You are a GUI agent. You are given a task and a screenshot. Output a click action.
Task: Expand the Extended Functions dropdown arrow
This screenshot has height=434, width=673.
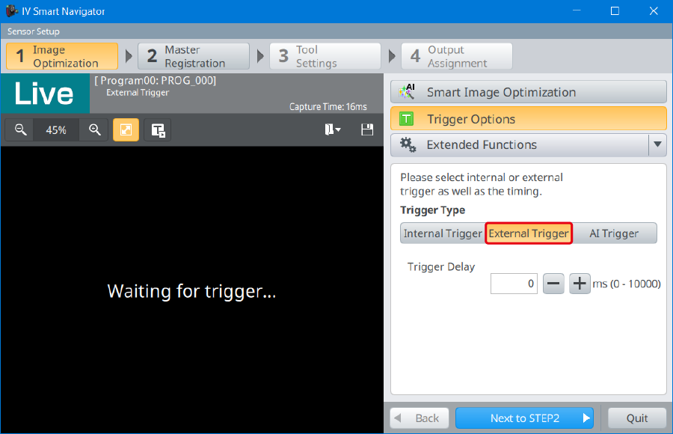tap(657, 145)
